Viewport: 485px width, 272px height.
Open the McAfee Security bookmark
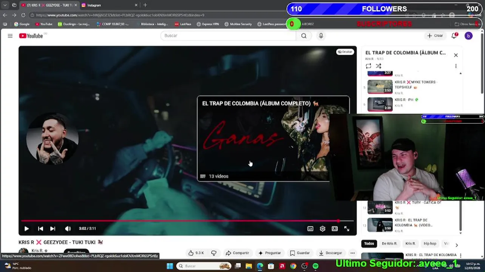coord(238,24)
